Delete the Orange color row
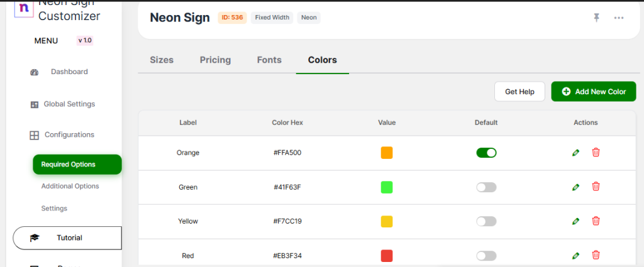Viewport: 644px width, 267px height. pos(596,153)
